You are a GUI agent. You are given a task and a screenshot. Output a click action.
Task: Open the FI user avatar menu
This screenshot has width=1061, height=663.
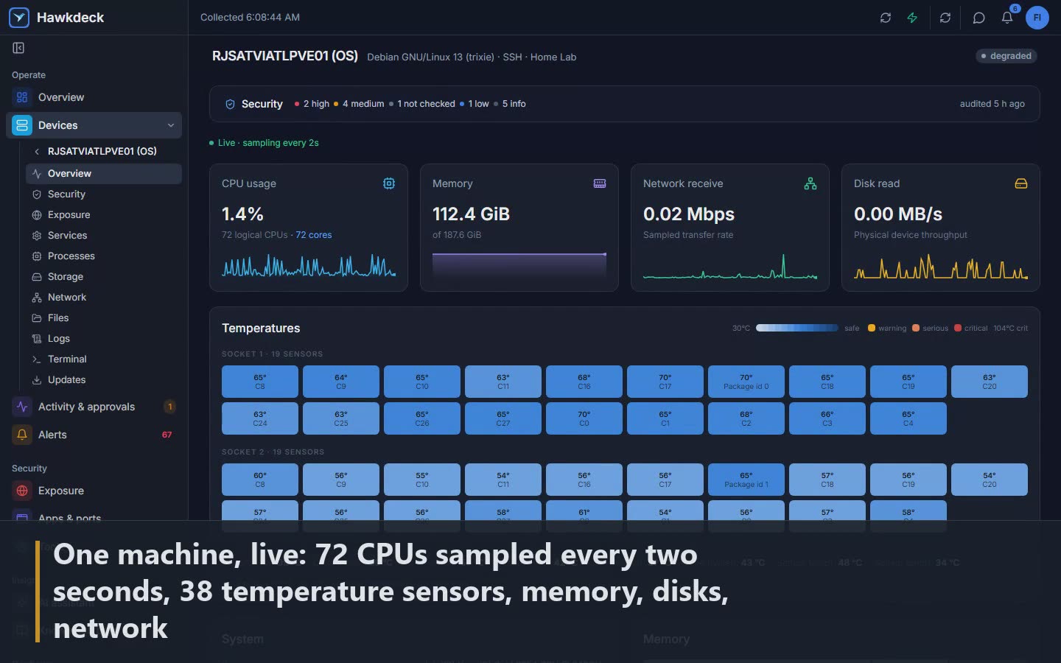(1037, 18)
